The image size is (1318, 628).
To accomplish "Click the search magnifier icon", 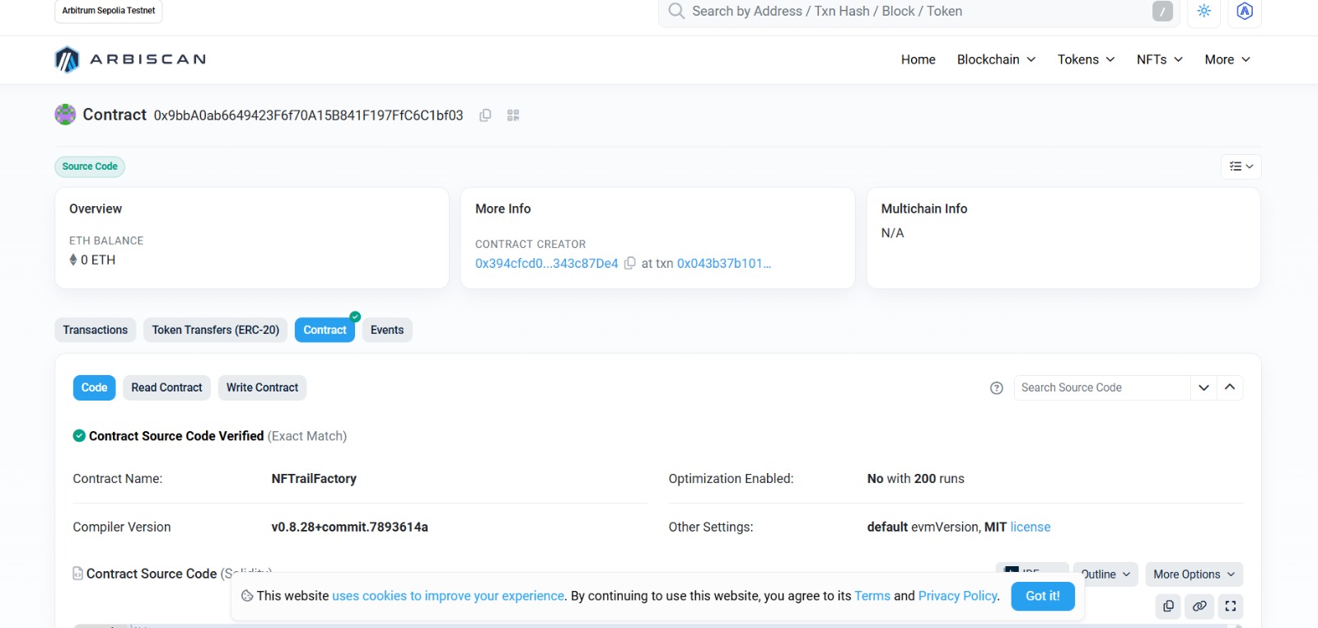I will 676,11.
